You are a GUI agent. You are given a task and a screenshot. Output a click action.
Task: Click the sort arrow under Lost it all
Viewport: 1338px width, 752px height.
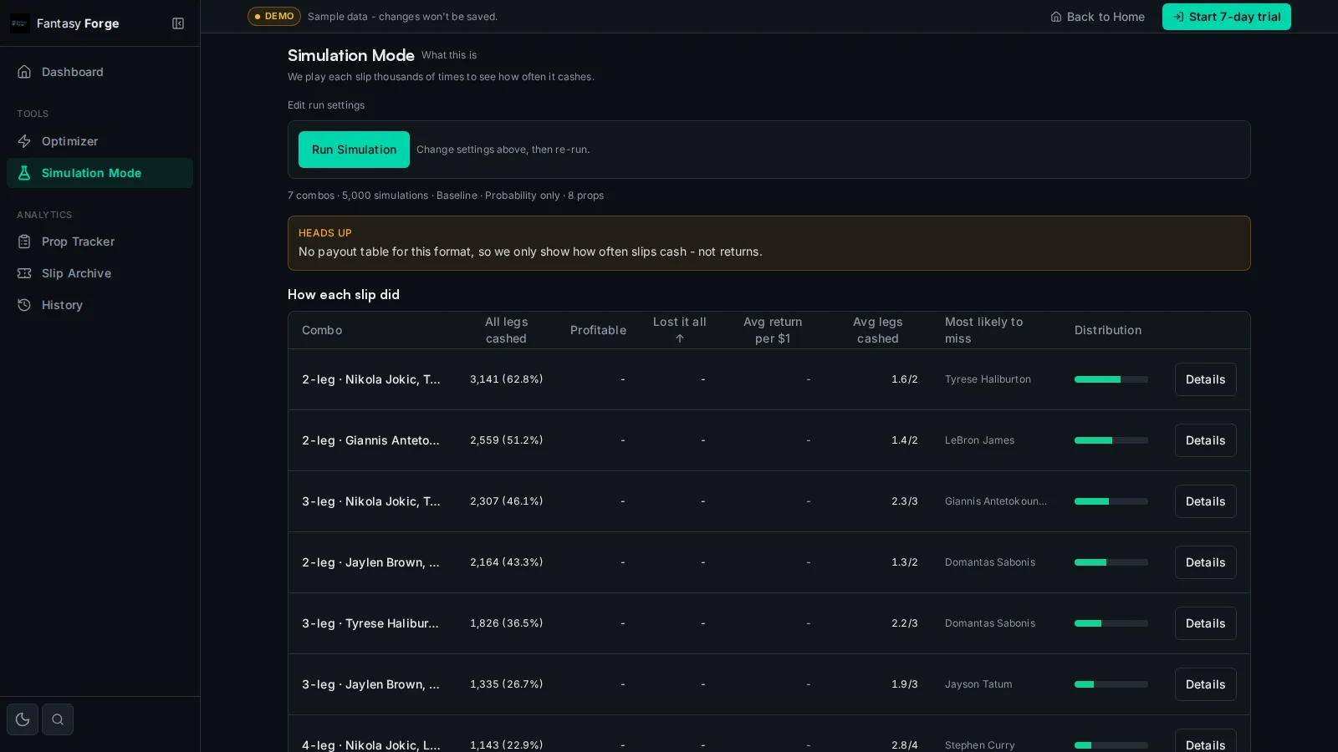click(680, 338)
